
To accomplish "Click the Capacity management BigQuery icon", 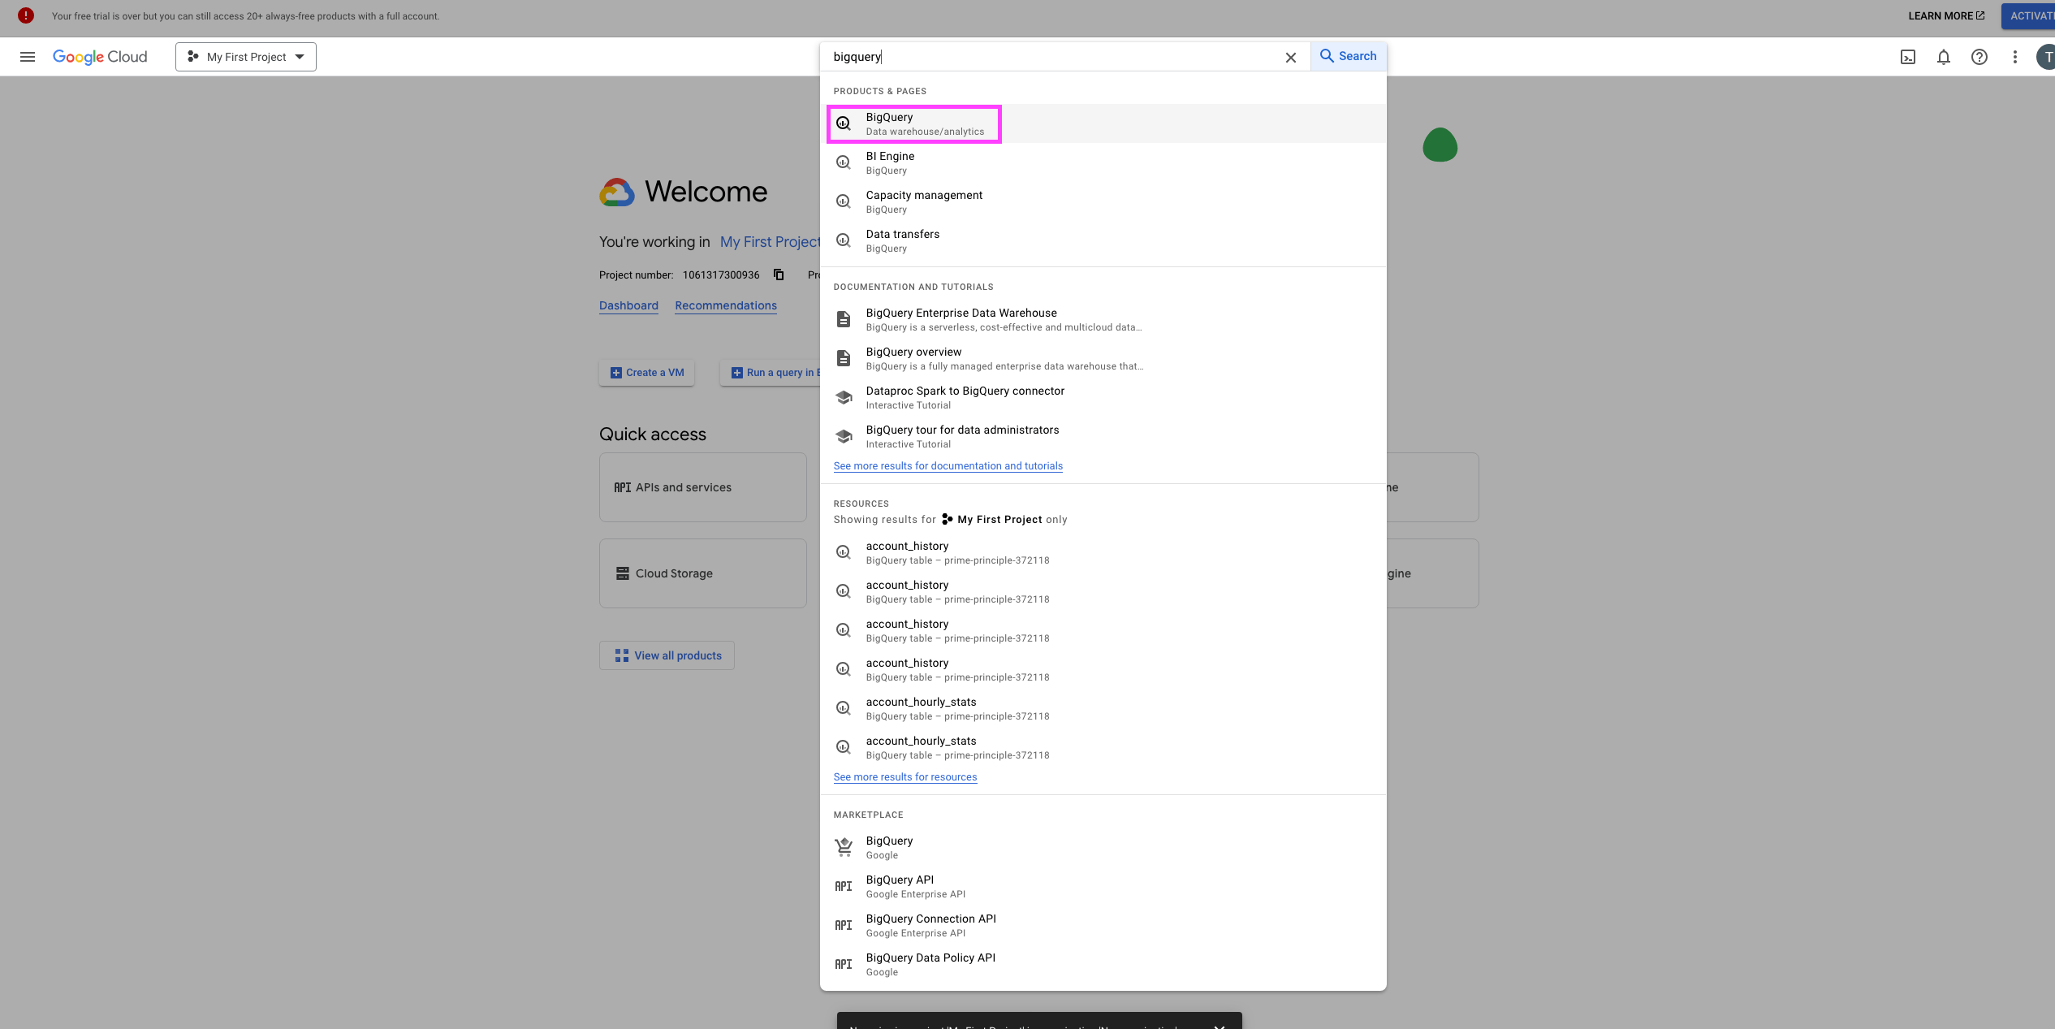I will click(844, 201).
